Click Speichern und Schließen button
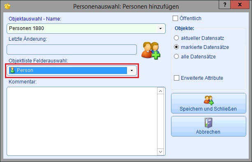 [208, 103]
